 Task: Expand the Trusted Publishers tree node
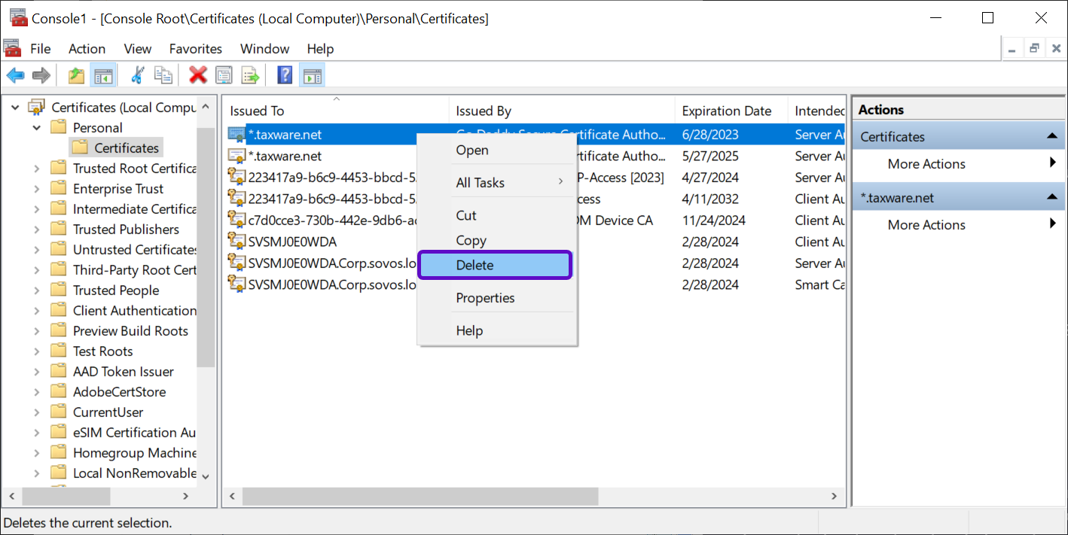point(37,230)
